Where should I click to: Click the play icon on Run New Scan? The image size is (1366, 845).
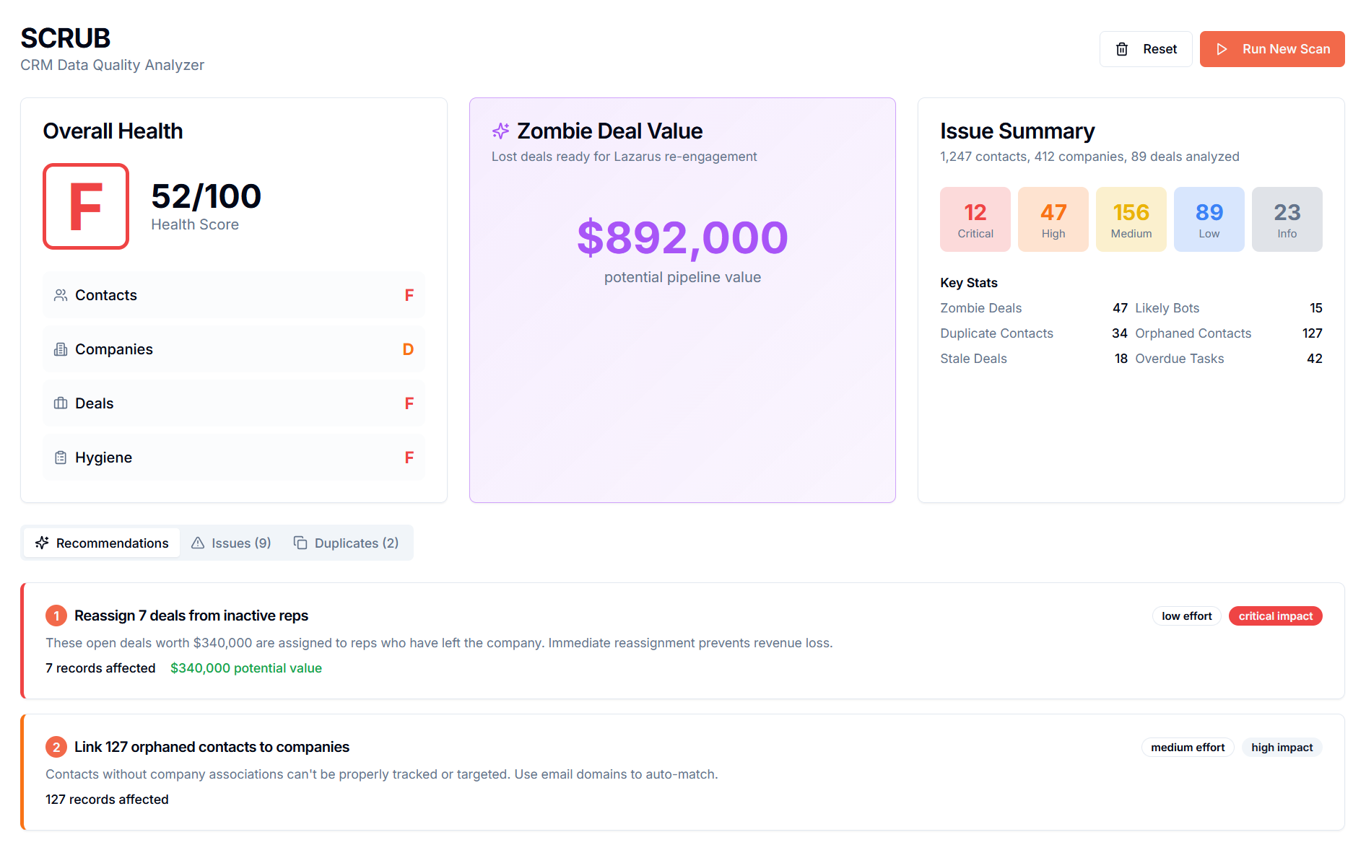[x=1222, y=49]
